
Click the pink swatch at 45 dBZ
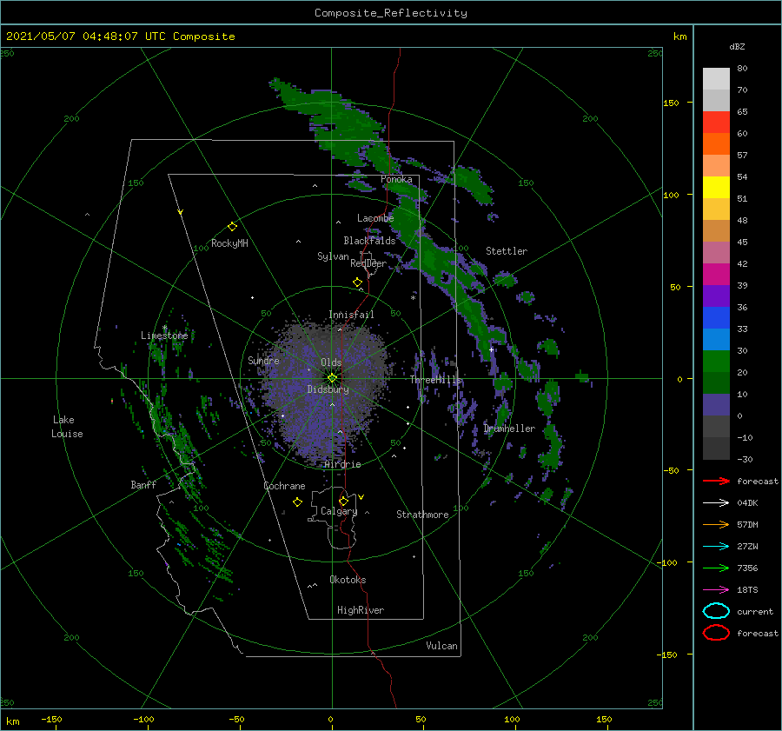pyautogui.click(x=716, y=252)
